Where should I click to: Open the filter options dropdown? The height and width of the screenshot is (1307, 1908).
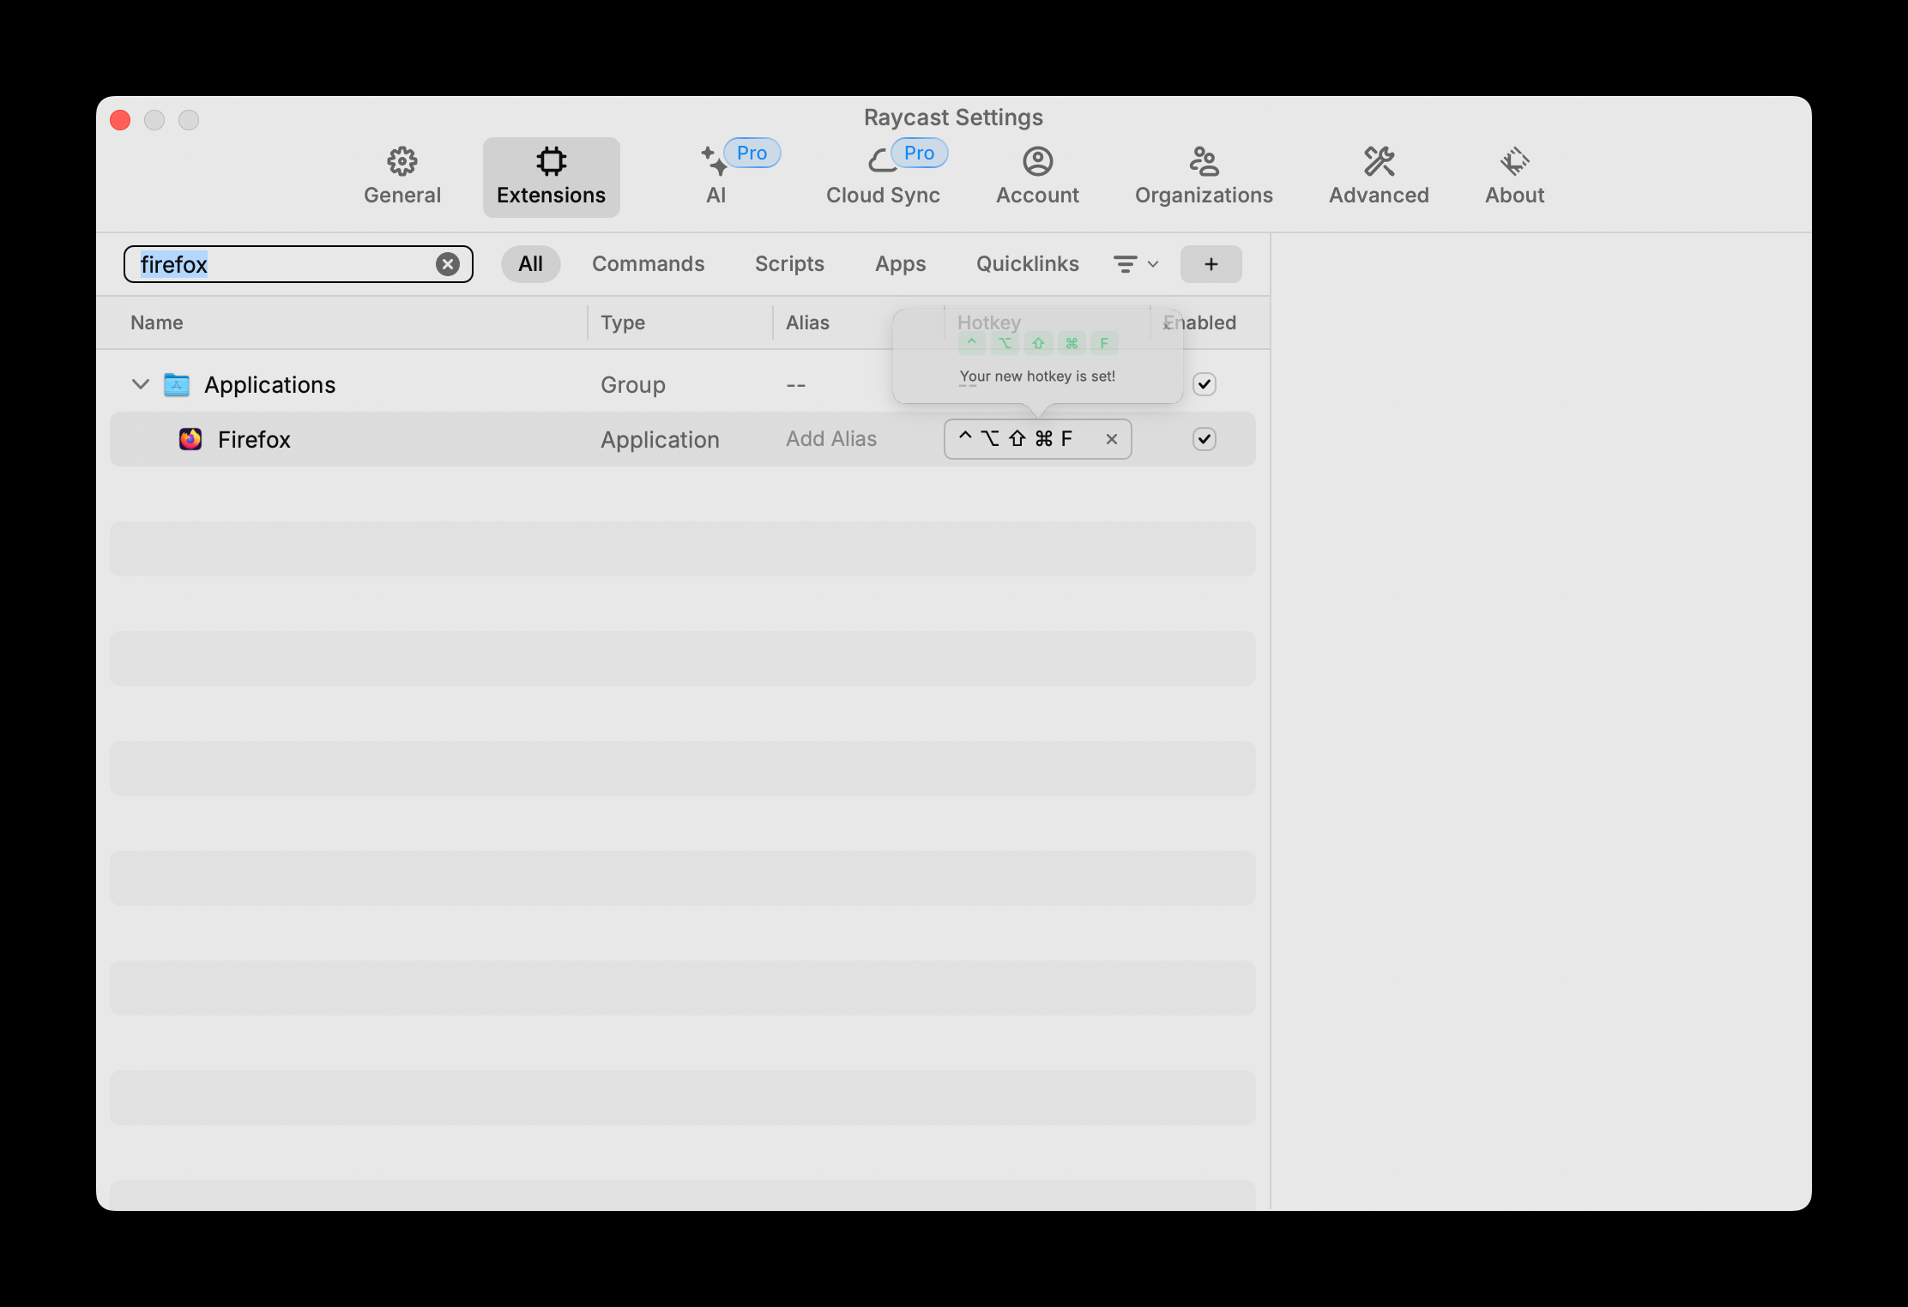1135,264
